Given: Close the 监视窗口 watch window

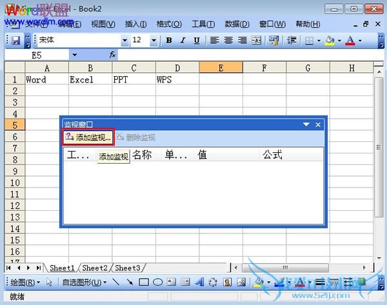Looking at the screenshot, I should point(318,124).
